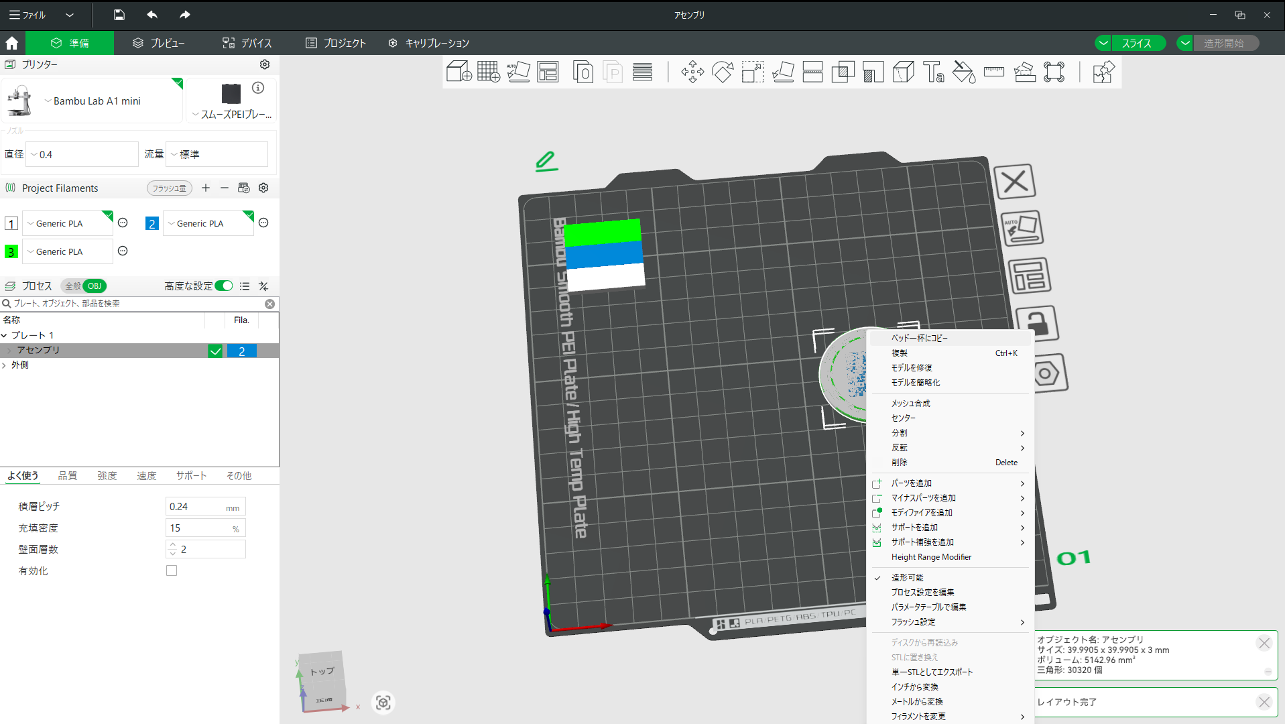Open the Text shape tool
The image size is (1285, 724).
[x=933, y=72]
